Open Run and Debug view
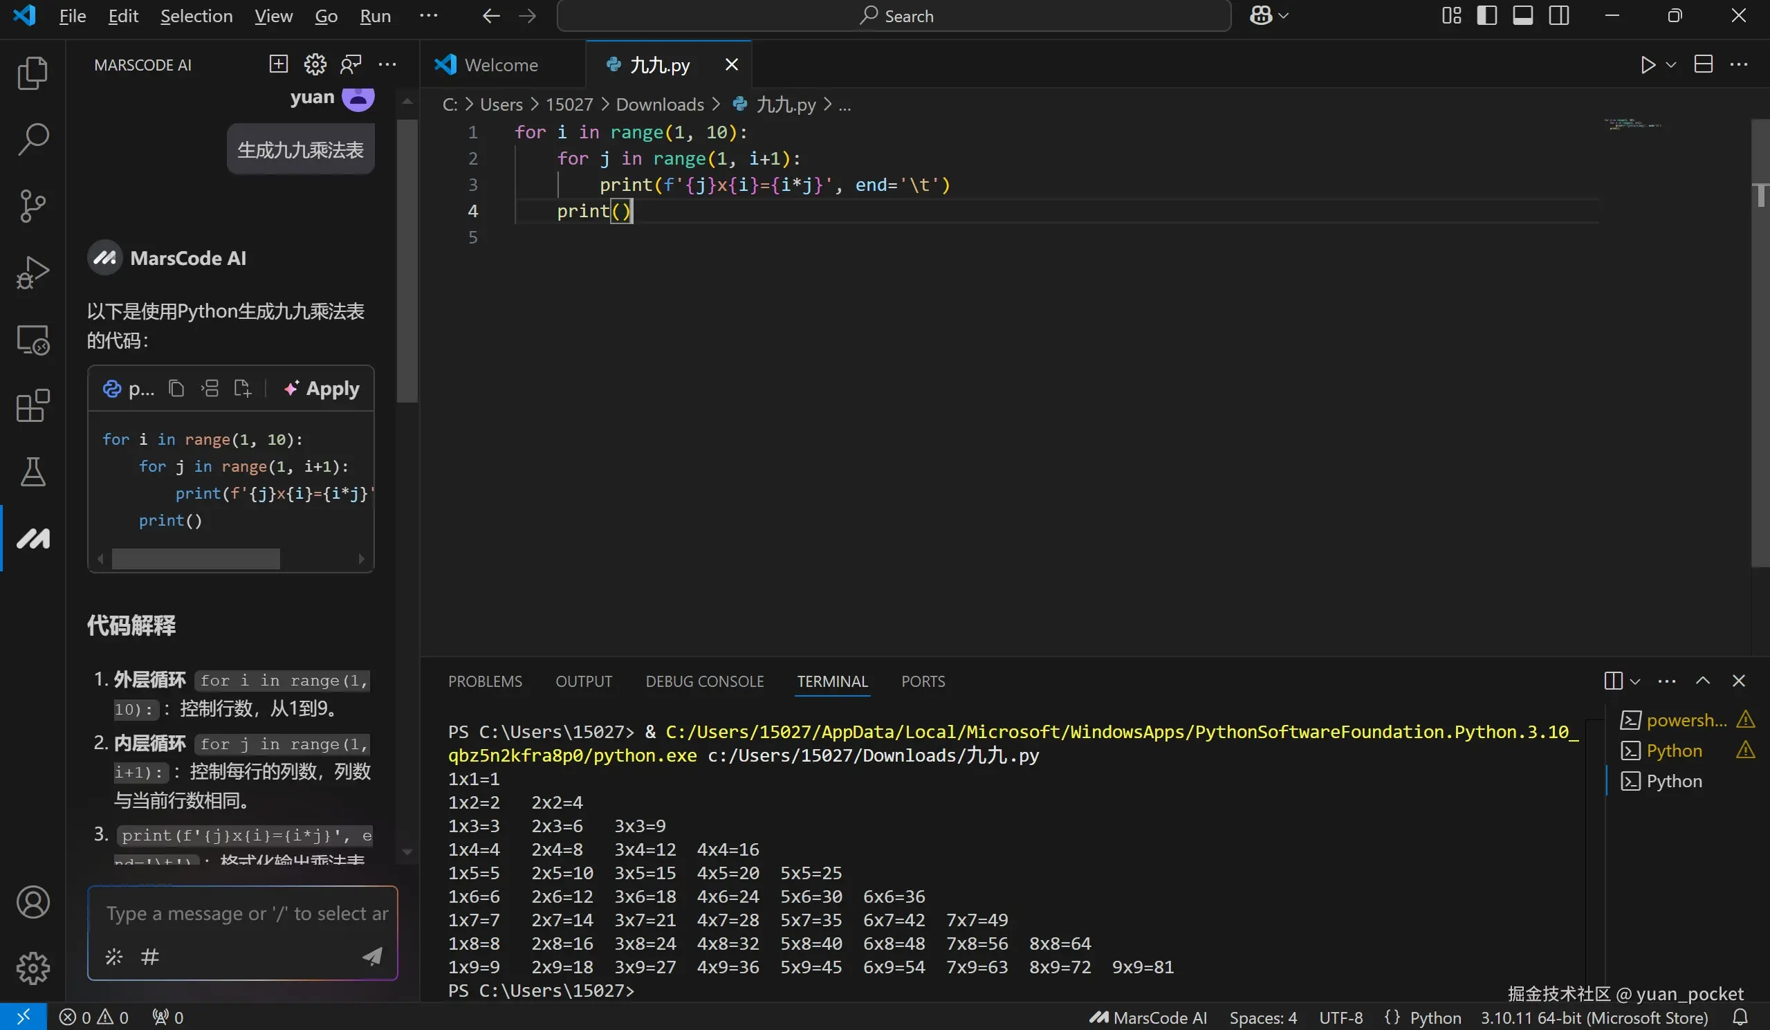Viewport: 1770px width, 1030px height. click(33, 273)
